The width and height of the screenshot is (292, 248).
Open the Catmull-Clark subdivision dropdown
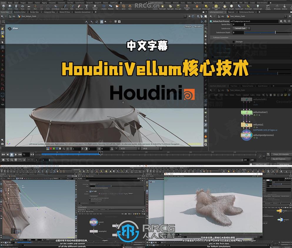pos(241,28)
